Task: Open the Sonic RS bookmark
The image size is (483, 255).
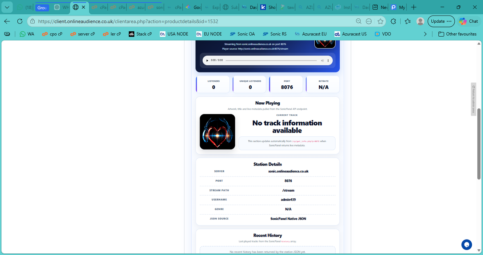Action: tap(275, 34)
